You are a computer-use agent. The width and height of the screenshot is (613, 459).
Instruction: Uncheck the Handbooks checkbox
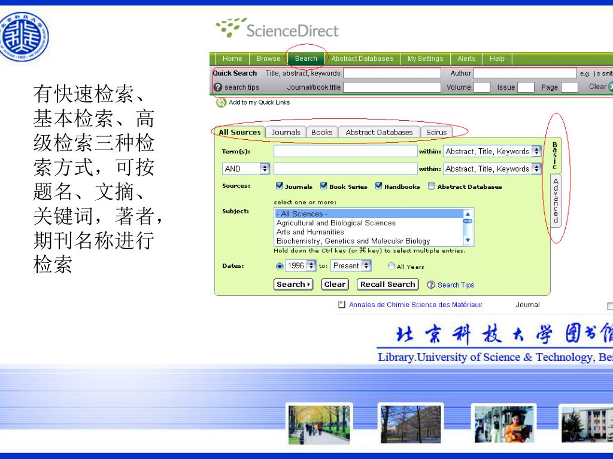[x=378, y=186]
